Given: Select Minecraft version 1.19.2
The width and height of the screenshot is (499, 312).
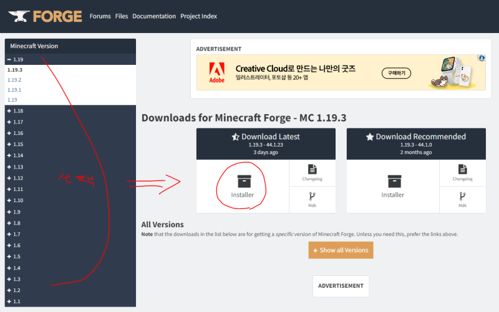Looking at the screenshot, I should 14,80.
